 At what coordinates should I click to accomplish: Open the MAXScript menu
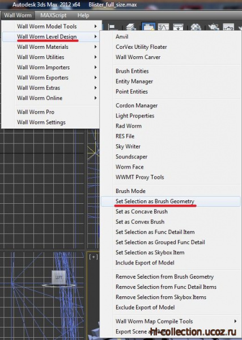[53, 15]
